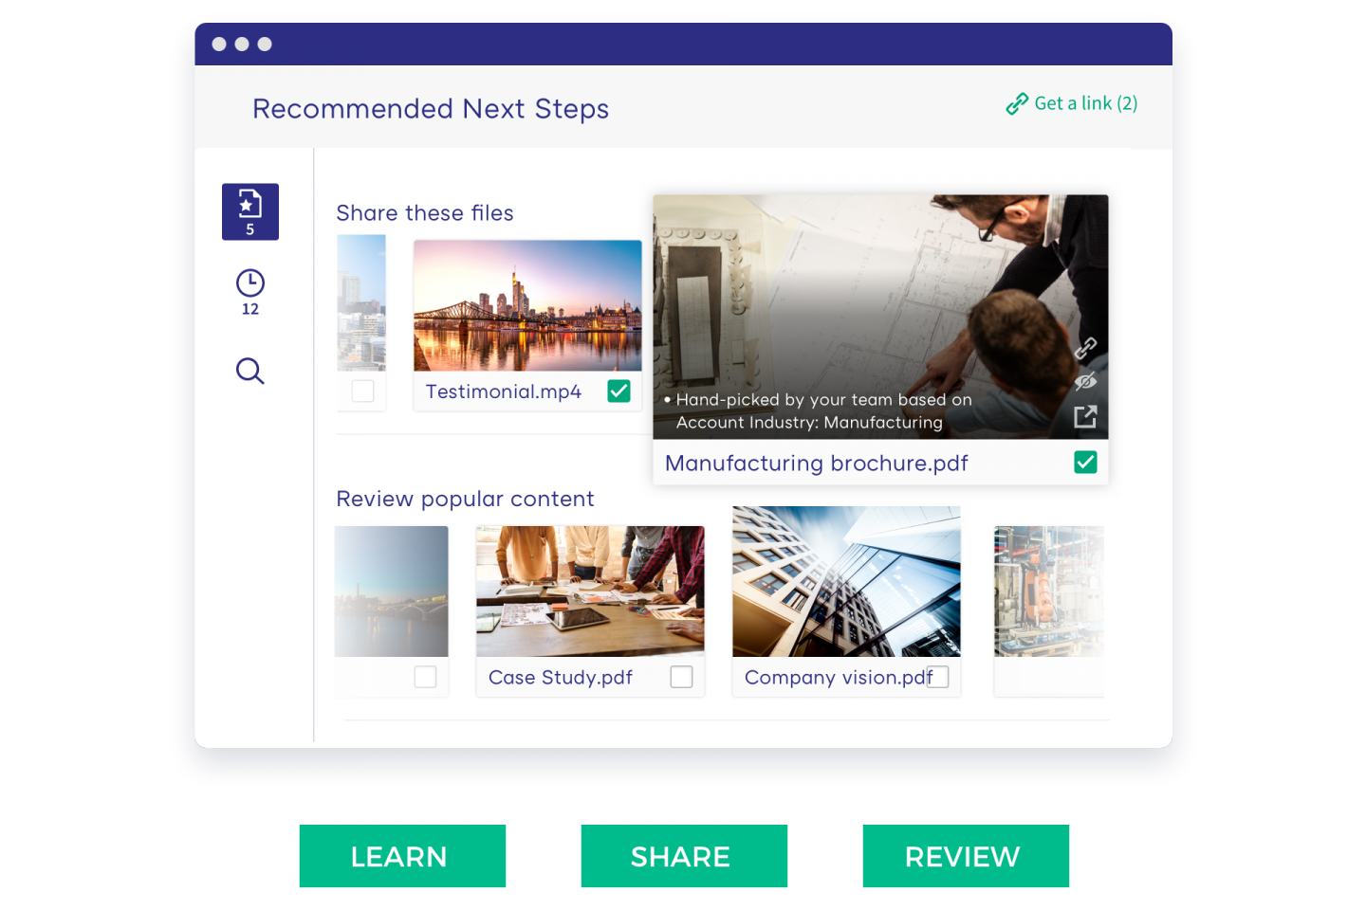Open brochure in new window icon
This screenshot has height=910, width=1366.
(1085, 416)
